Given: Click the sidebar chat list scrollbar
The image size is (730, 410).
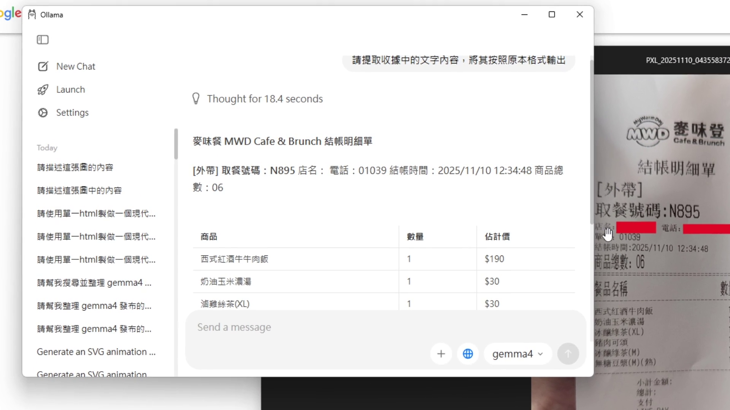Looking at the screenshot, I should point(176,143).
